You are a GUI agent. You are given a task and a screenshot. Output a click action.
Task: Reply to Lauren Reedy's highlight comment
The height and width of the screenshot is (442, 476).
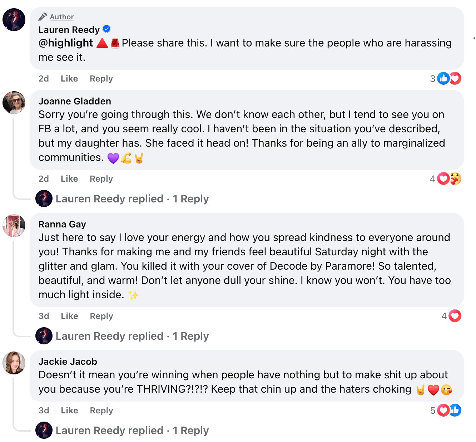tap(101, 78)
